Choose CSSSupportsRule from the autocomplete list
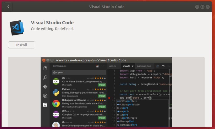Viewport: 215px width, 129px height. coord(142,105)
